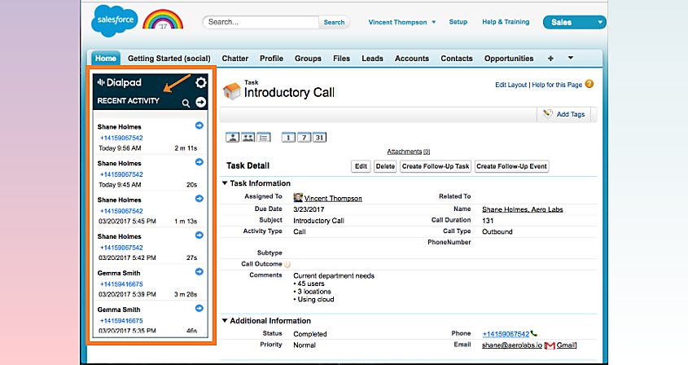
Task: Open Getting Started (social) tab
Action: 169,59
